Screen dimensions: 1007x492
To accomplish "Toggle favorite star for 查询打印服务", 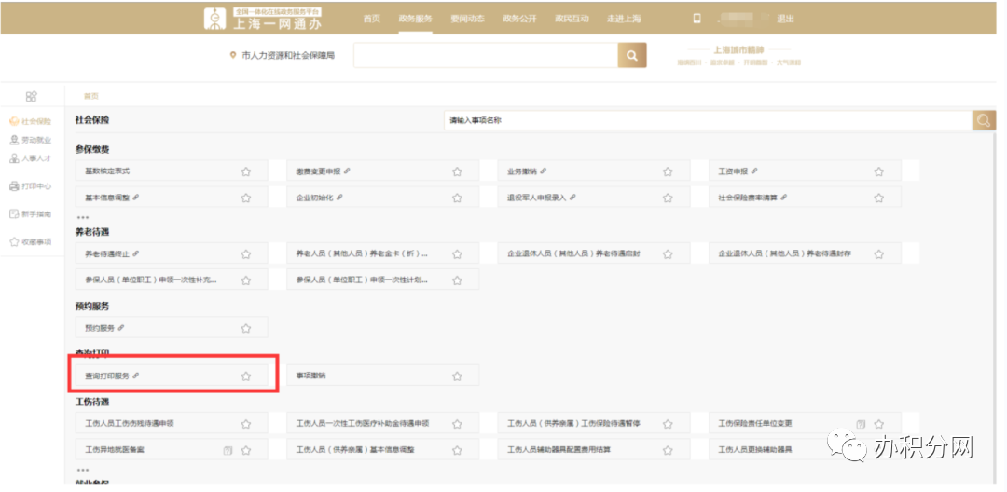I will 246,376.
